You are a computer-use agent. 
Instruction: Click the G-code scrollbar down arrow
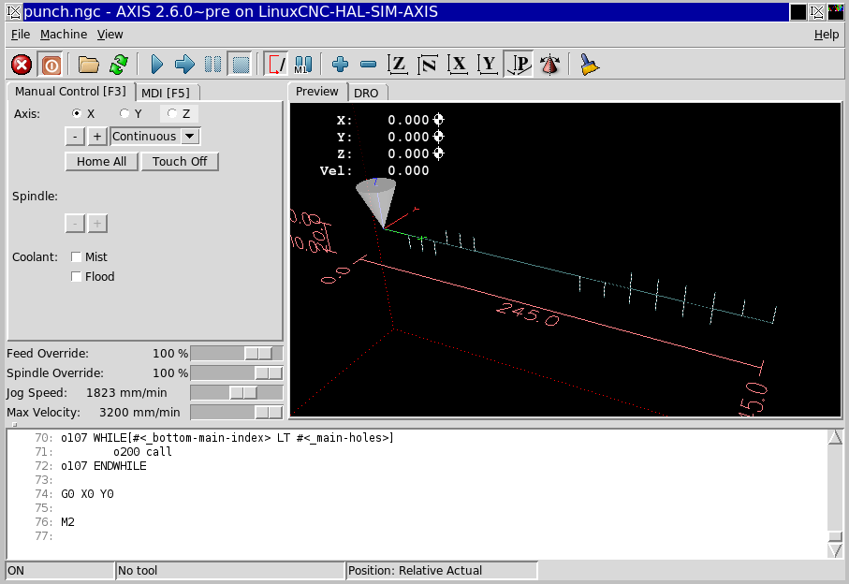click(x=836, y=551)
